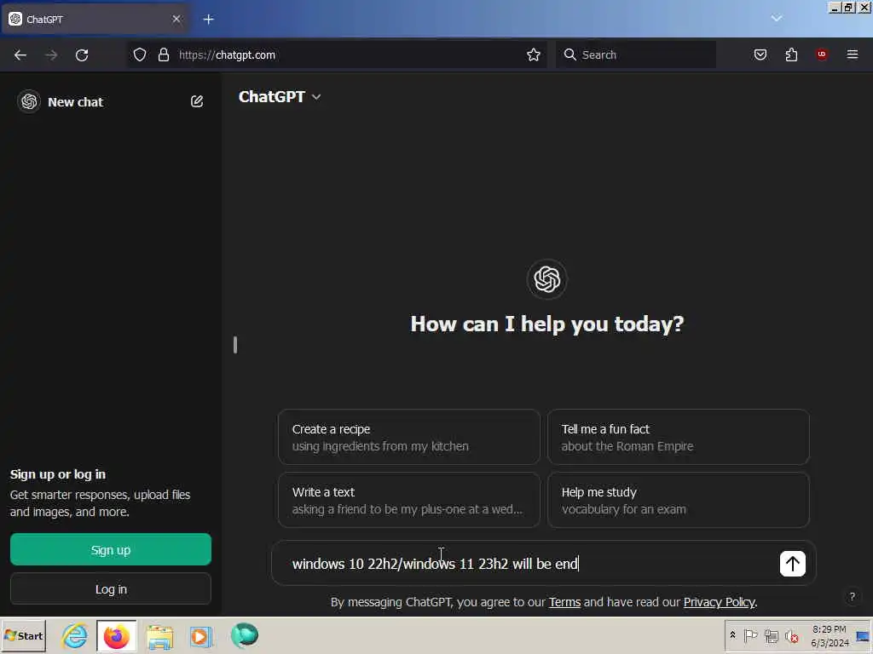This screenshot has height=654, width=873.
Task: Open the muted volume tray icon
Action: click(x=791, y=635)
